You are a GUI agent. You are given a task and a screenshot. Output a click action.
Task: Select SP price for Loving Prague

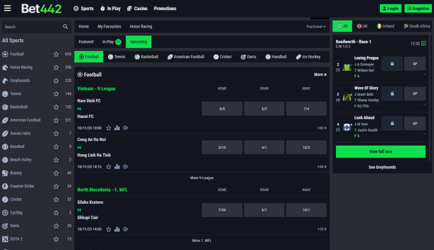(414, 64)
